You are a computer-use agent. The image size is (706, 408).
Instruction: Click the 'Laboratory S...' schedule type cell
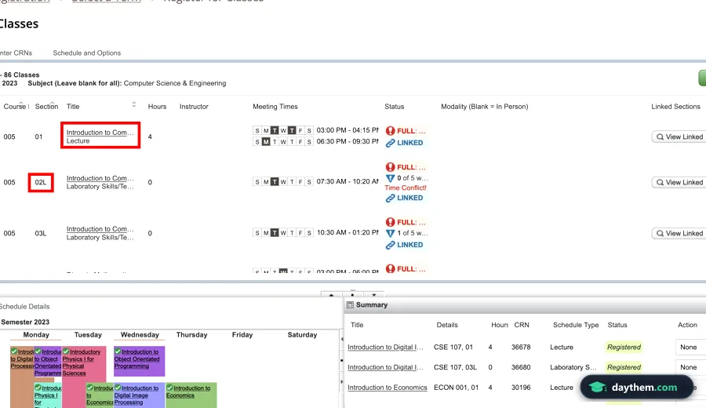573,367
